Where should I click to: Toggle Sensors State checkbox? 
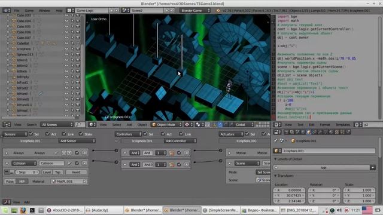coord(81,134)
